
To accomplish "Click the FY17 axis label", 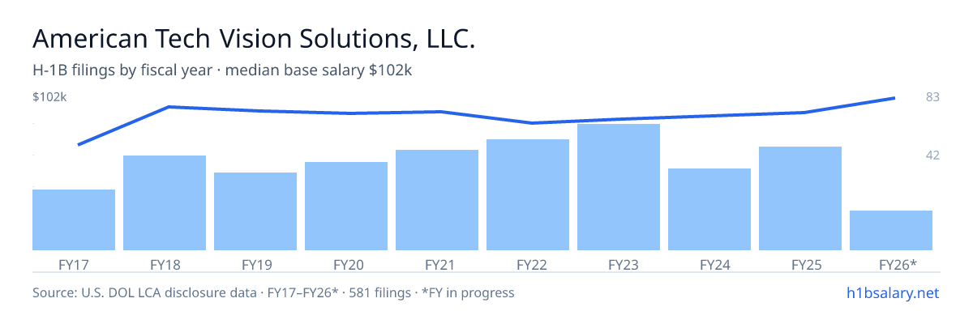I will [74, 264].
